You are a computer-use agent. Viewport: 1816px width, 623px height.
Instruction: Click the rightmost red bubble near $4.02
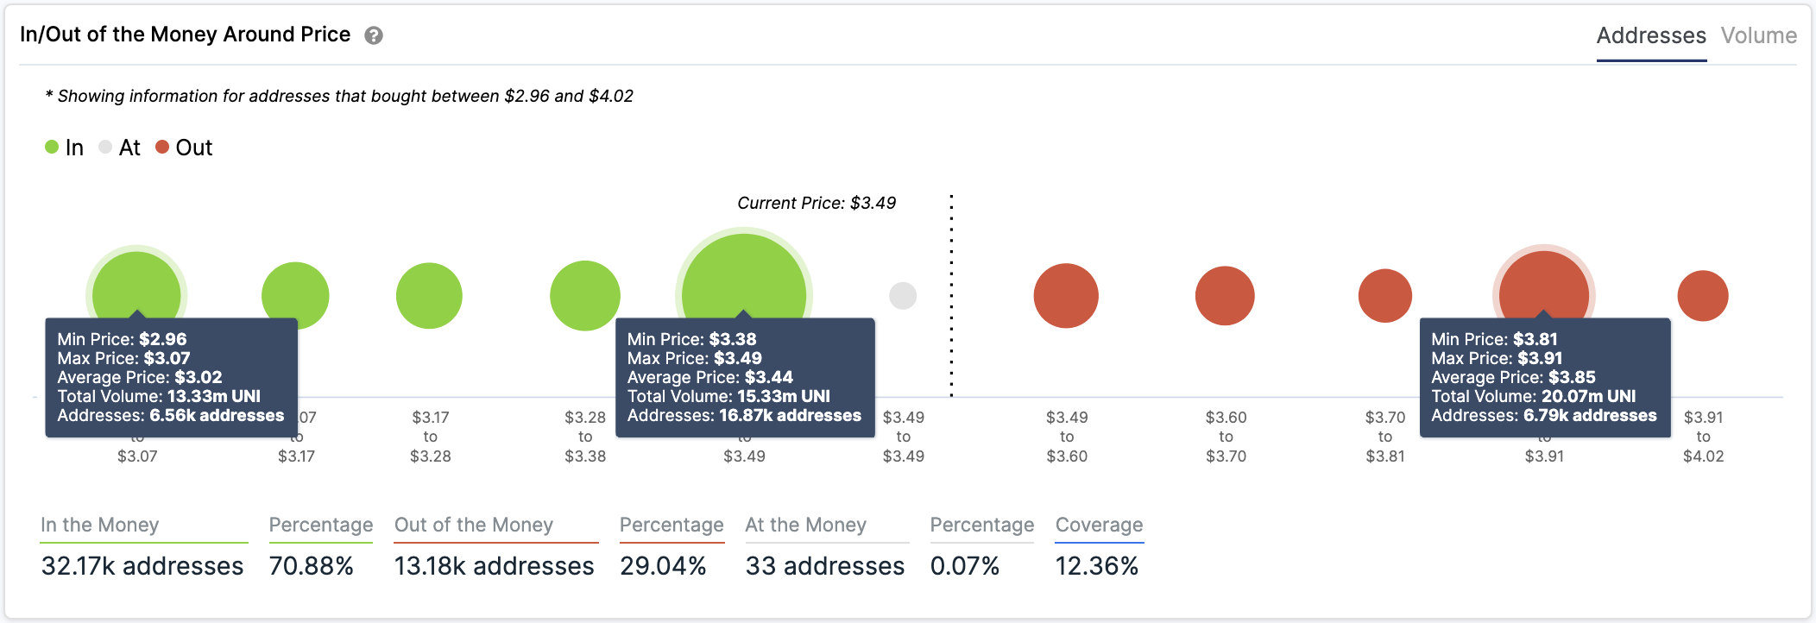[1702, 294]
